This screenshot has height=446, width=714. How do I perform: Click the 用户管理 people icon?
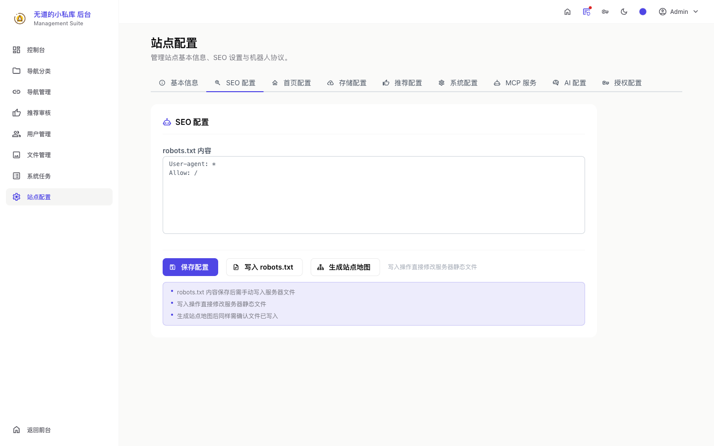pyautogui.click(x=16, y=134)
